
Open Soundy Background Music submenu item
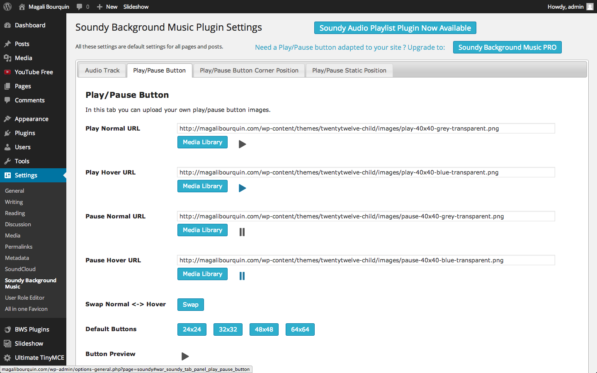coord(31,283)
